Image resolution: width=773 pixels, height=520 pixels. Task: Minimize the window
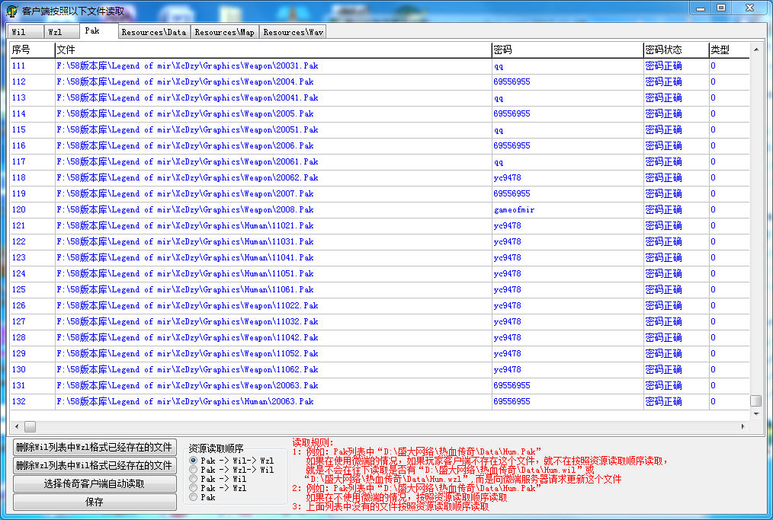[701, 8]
